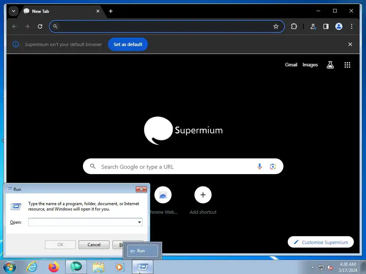Open the Images link
Screen dimensions: 366x274
tap(310, 65)
